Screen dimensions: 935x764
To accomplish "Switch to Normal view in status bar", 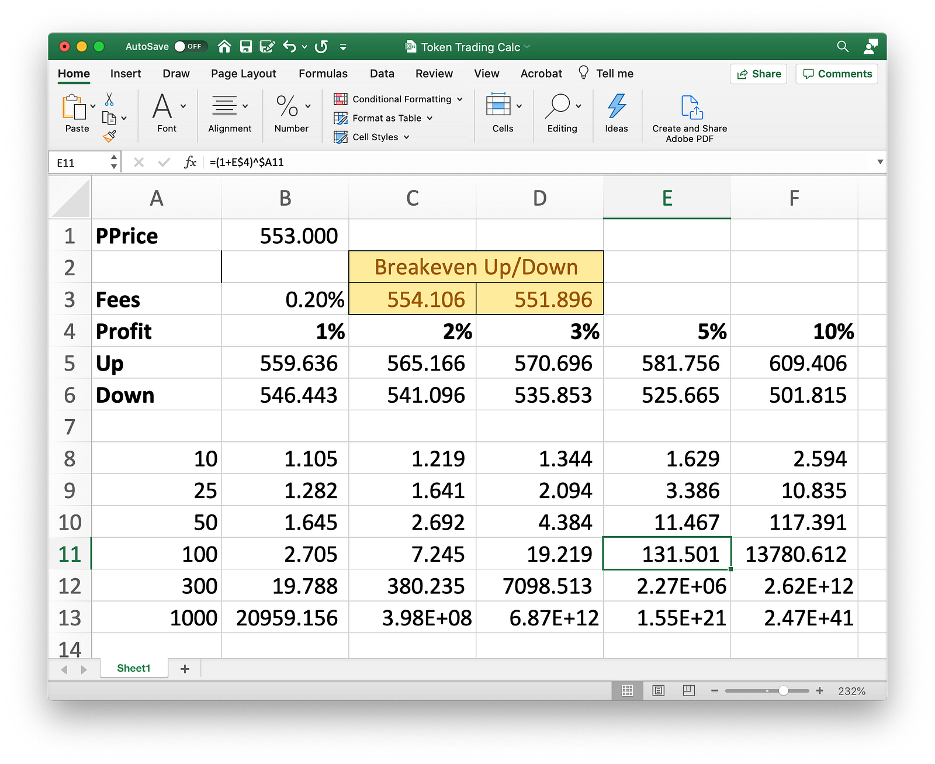I will click(x=628, y=691).
